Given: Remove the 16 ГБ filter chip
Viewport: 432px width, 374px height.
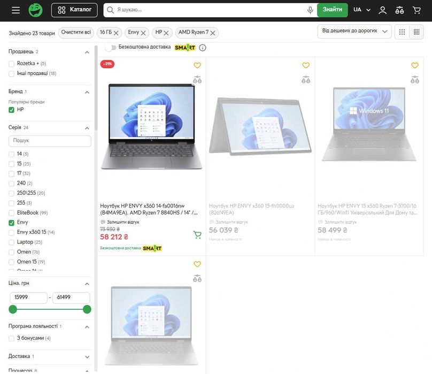Looking at the screenshot, I should point(116,33).
